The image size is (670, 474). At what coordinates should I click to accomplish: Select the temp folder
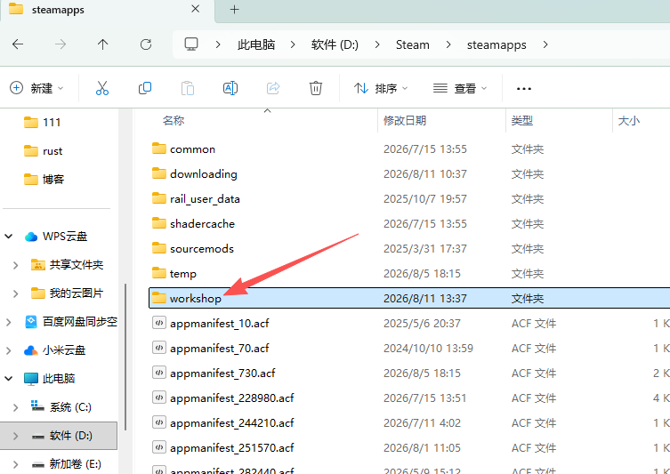click(x=409, y=273)
